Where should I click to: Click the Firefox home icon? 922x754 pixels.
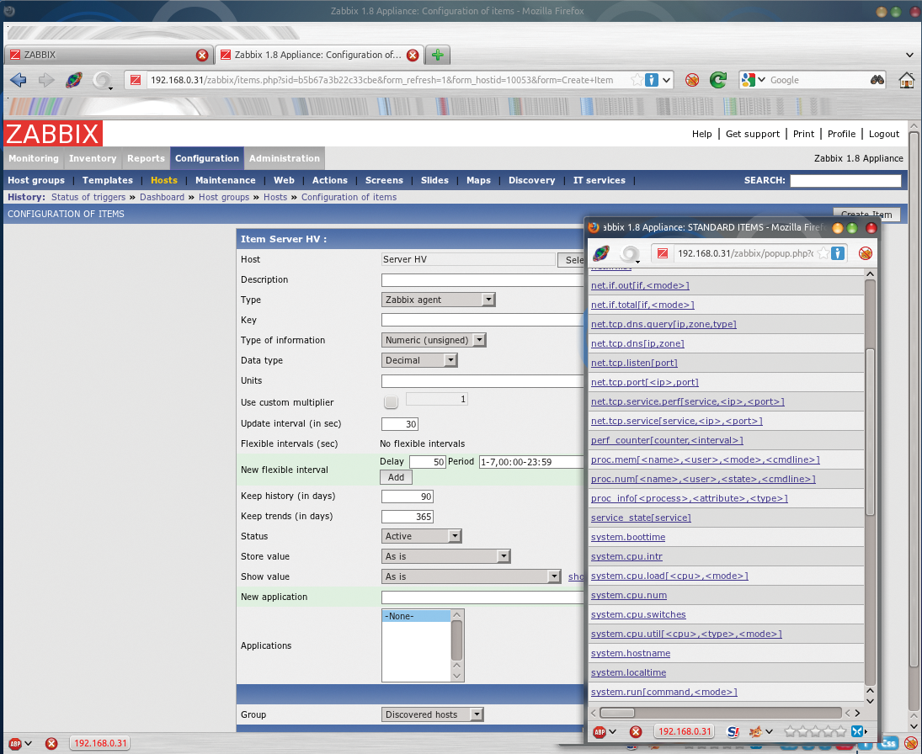908,79
